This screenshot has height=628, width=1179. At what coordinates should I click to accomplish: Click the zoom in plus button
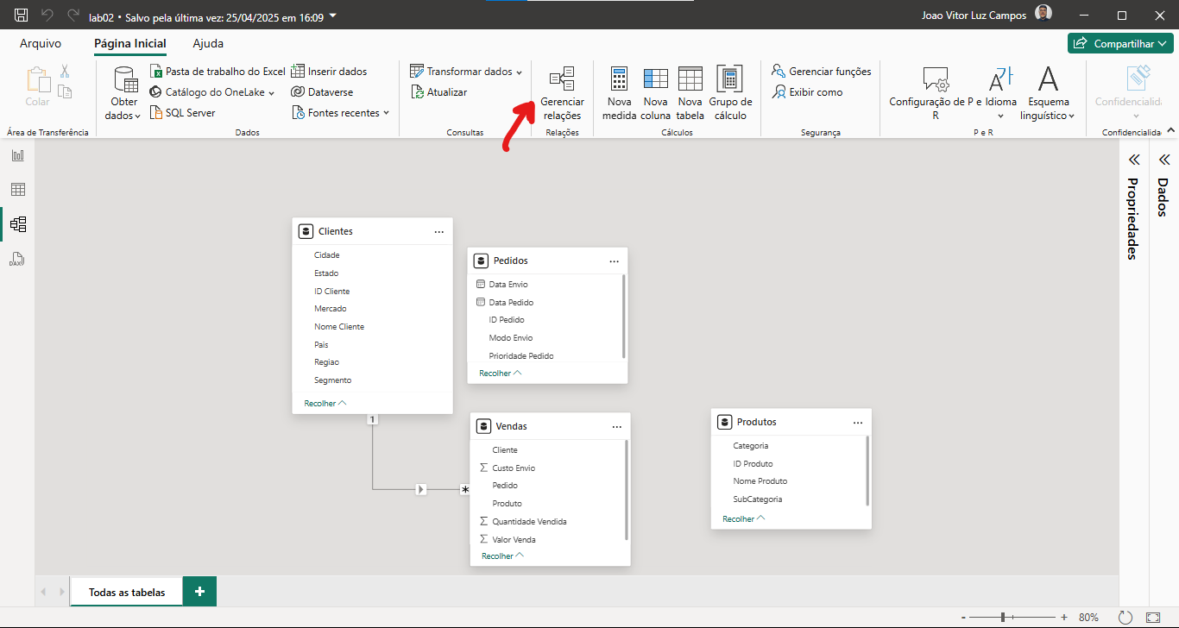[x=1064, y=618]
